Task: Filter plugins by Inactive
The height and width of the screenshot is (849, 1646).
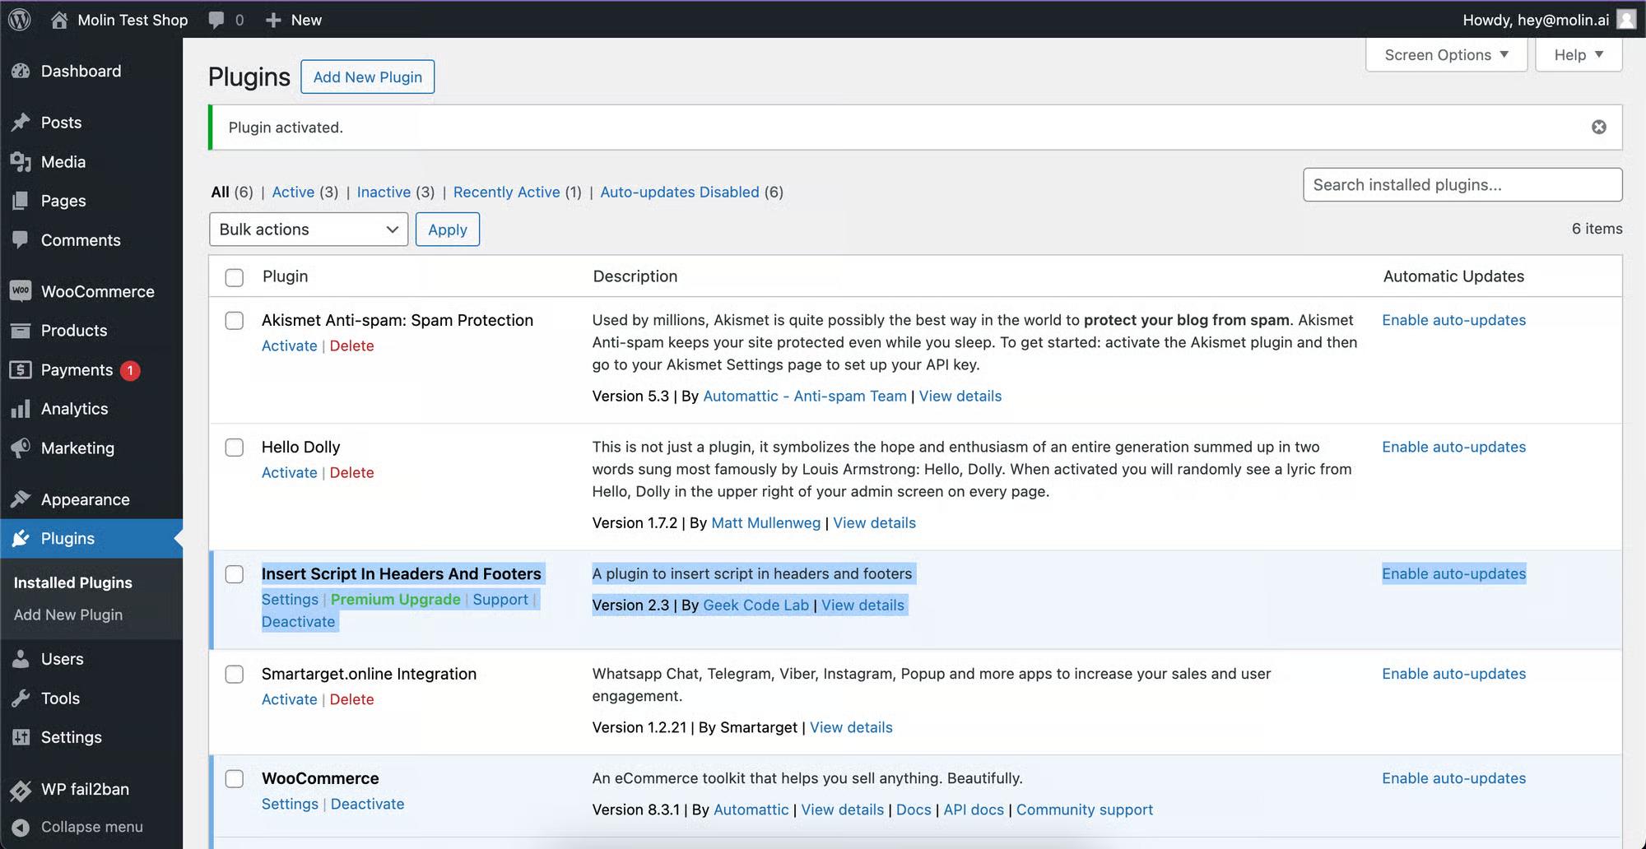Action: 384,192
